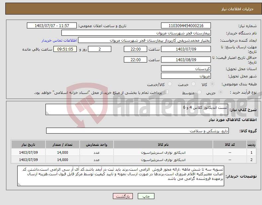The image size is (262, 205).
Task: Click unit عدد in row 1
Action: (97, 152)
